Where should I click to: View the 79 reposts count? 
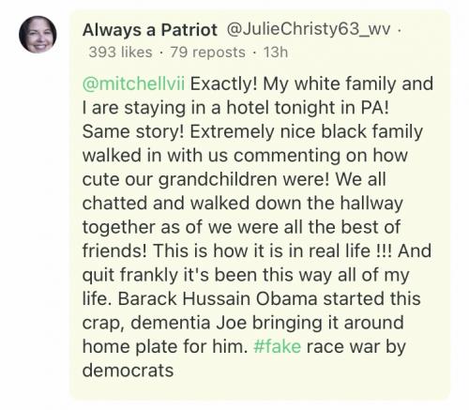207,53
